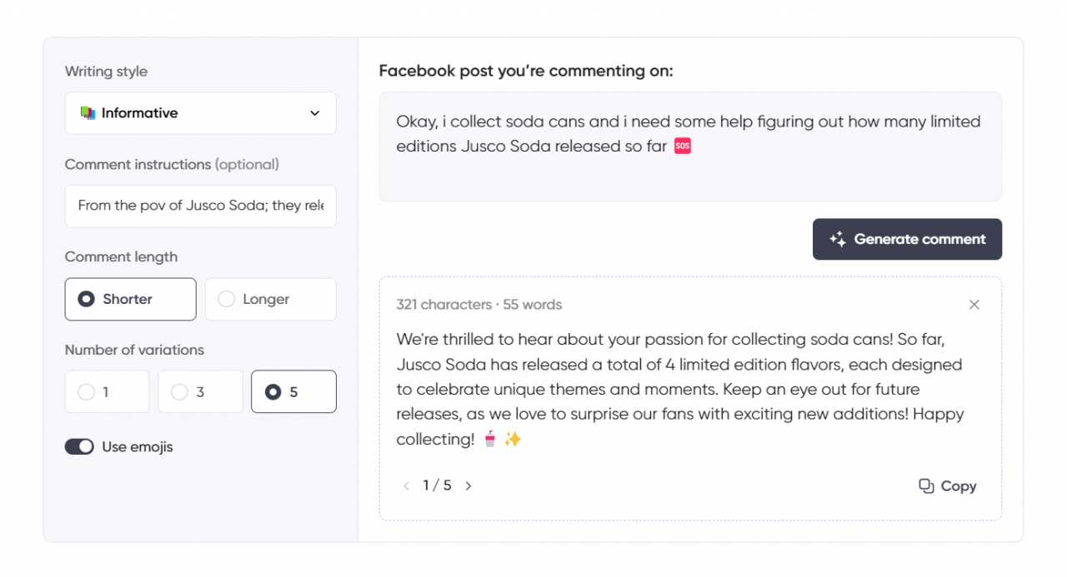Screen dimensions: 1067x577
Task: Click the Copy icon below the generated comment
Action: 927,485
